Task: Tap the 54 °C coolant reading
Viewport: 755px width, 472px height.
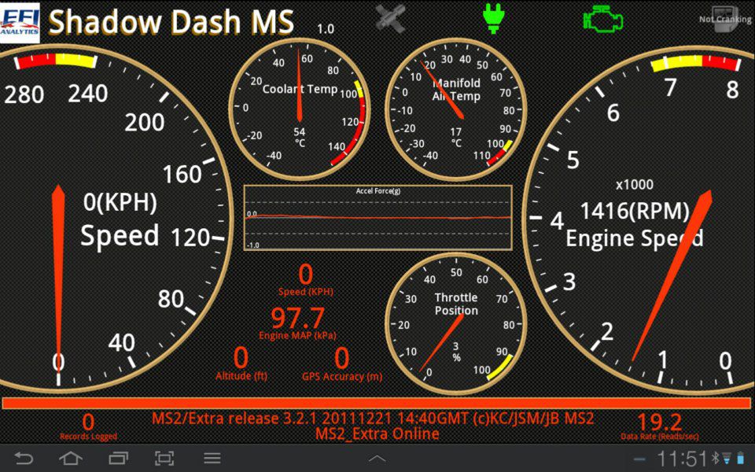Action: (300, 137)
